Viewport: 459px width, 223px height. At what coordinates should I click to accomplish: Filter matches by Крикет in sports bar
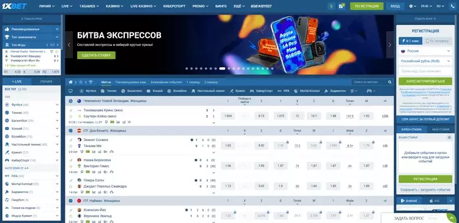(x=237, y=91)
